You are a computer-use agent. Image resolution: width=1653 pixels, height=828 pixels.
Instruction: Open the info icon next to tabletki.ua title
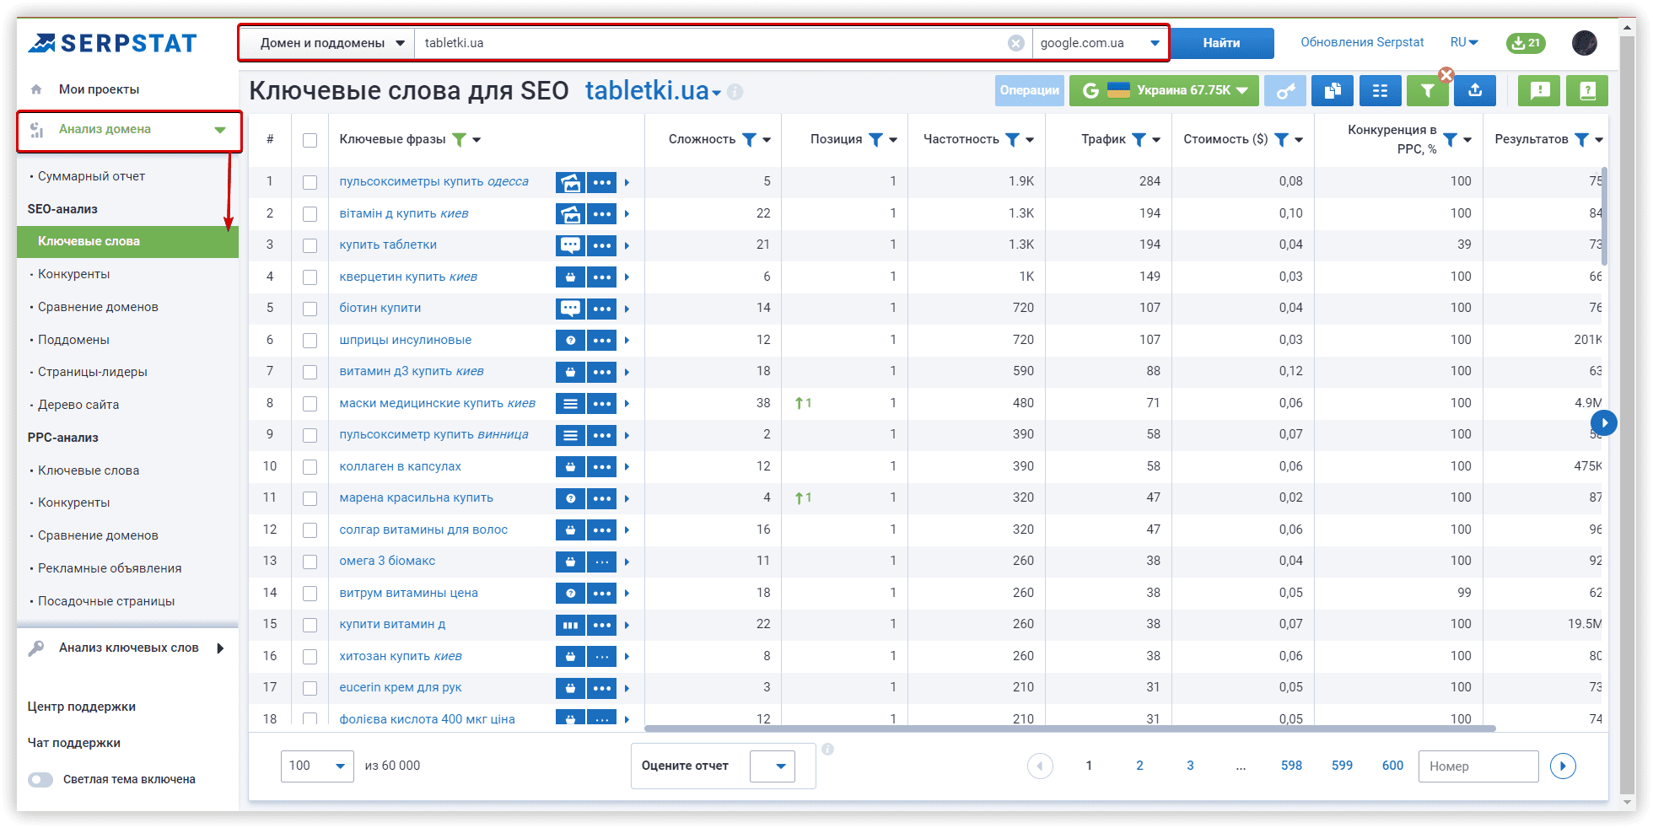735,92
